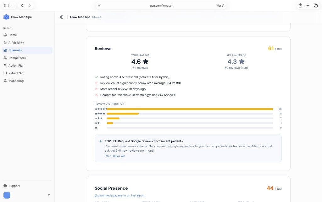The width and height of the screenshot is (322, 202).
Task: Open the Patient Sim section
Action: 16,73
